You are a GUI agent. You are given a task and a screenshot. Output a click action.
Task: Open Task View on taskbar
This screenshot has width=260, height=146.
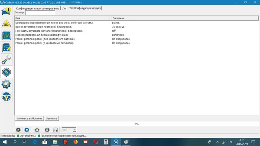tap(24, 142)
